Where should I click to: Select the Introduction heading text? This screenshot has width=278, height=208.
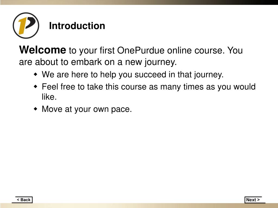click(x=77, y=26)
